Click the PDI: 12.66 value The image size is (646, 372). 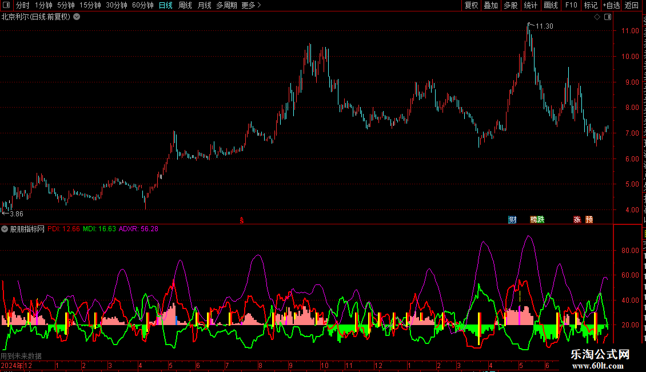click(63, 229)
